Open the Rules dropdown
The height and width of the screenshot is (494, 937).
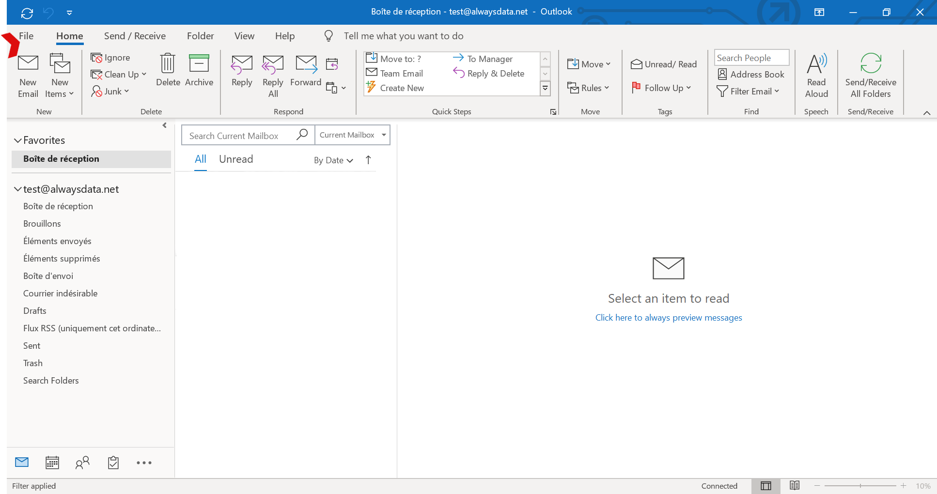click(x=588, y=88)
